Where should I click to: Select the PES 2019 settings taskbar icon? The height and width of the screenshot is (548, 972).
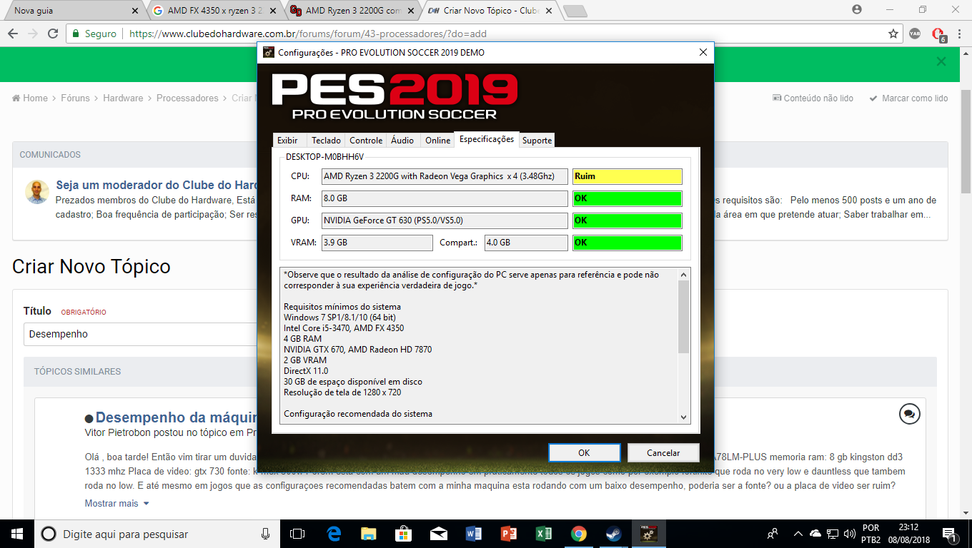pyautogui.click(x=649, y=534)
